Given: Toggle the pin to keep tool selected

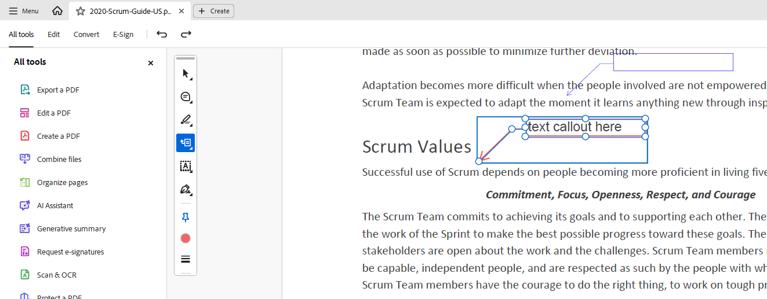Looking at the screenshot, I should pos(186,217).
